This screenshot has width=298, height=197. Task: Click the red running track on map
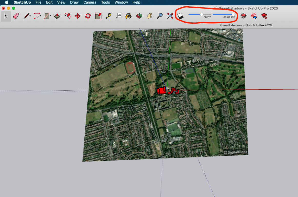coord(130,68)
